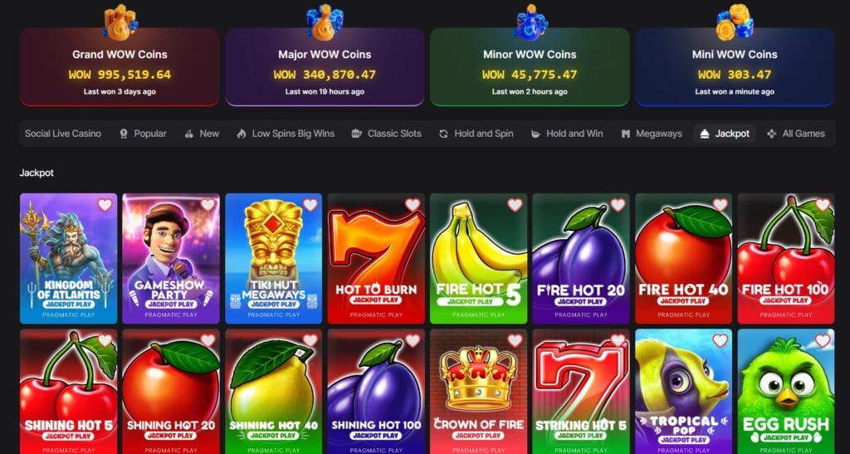Viewport: 850px width, 454px height.
Task: Click heart icon on Shining Hot 20
Action: click(x=208, y=340)
